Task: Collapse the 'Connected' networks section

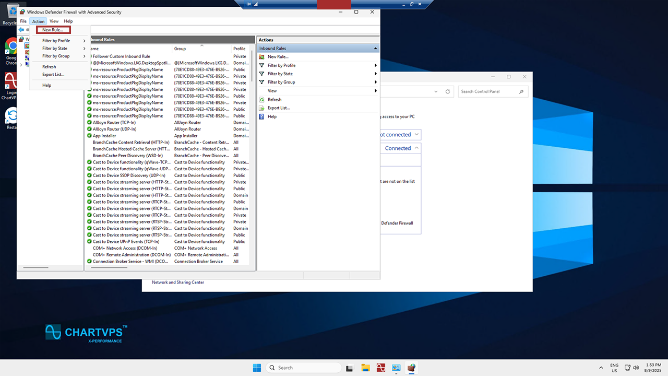Action: (x=416, y=148)
